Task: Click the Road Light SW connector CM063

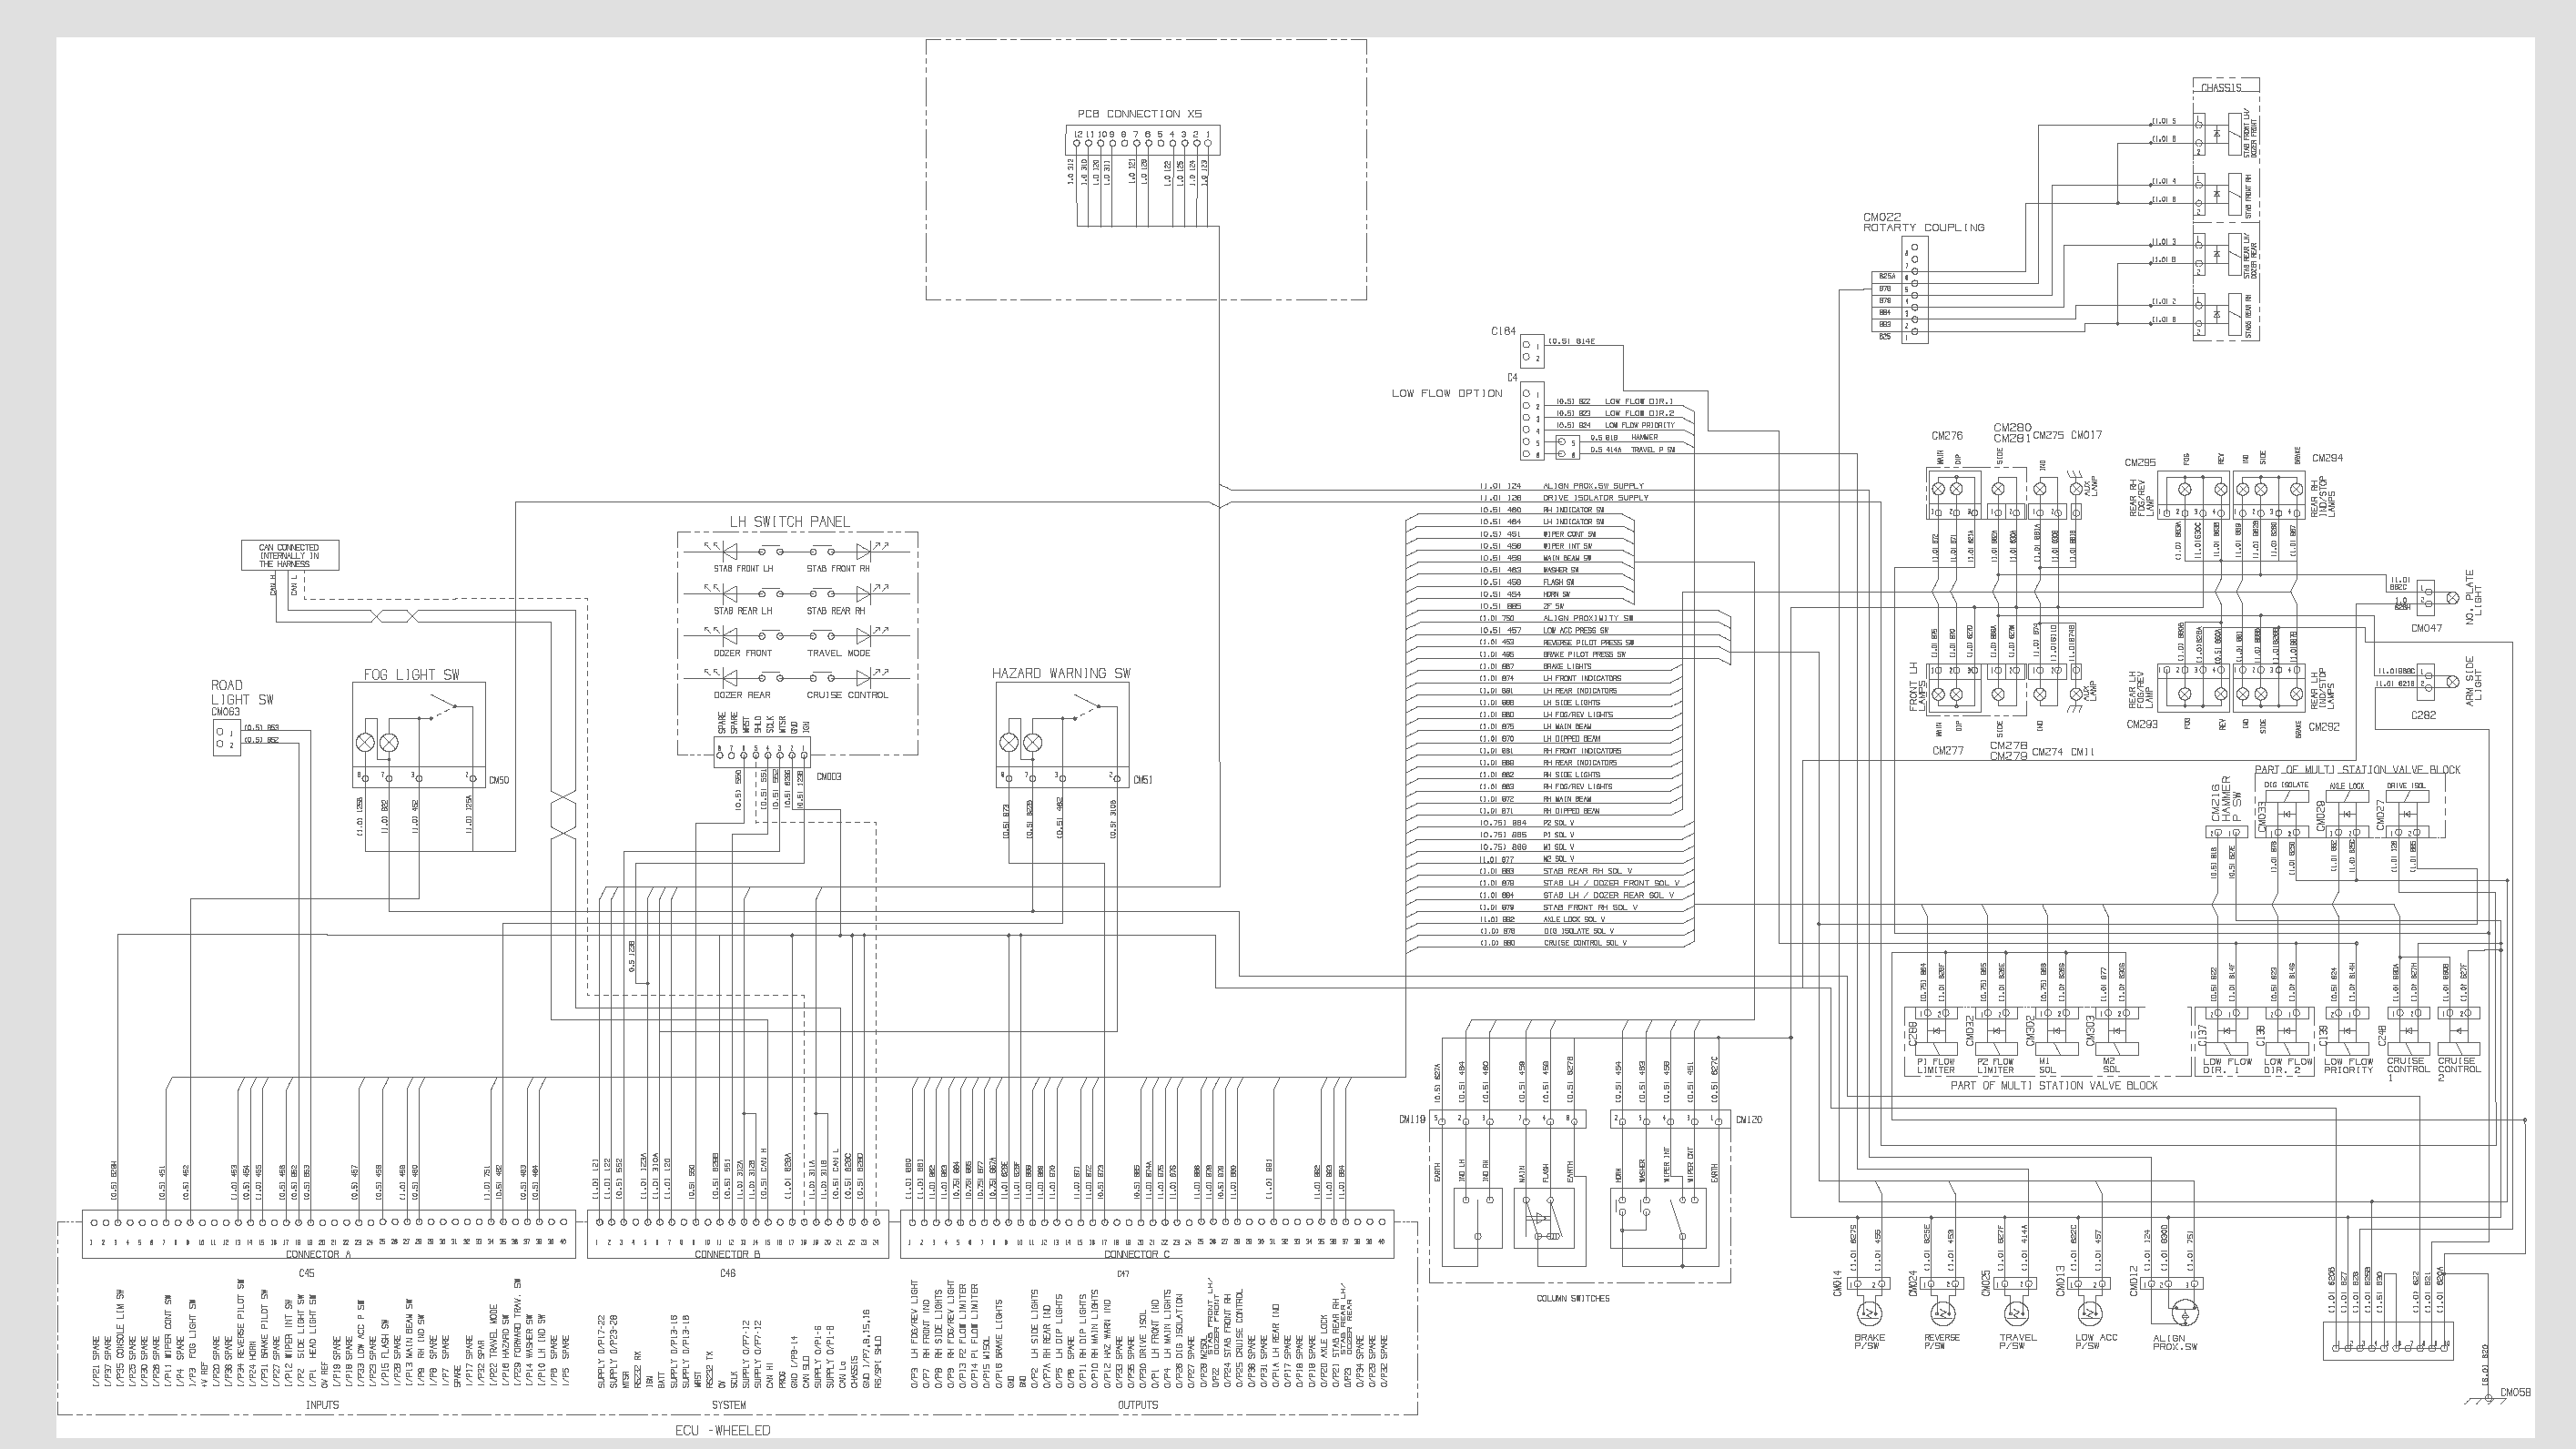Action: pos(226,739)
